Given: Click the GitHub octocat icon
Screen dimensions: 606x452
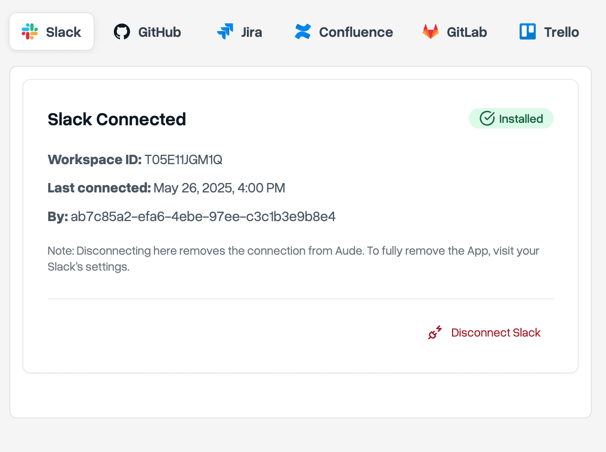Looking at the screenshot, I should pos(122,32).
